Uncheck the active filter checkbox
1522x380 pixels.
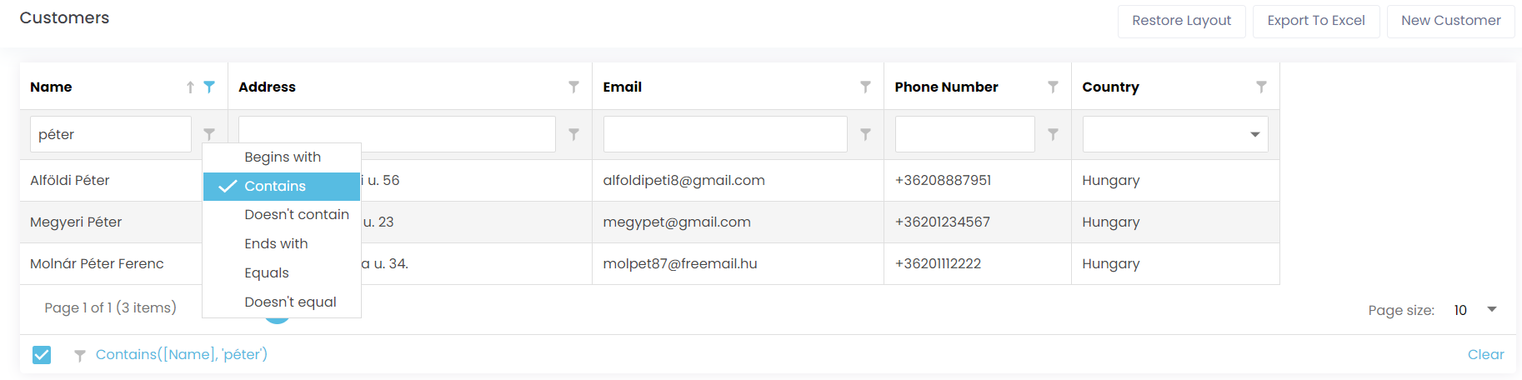(x=42, y=355)
